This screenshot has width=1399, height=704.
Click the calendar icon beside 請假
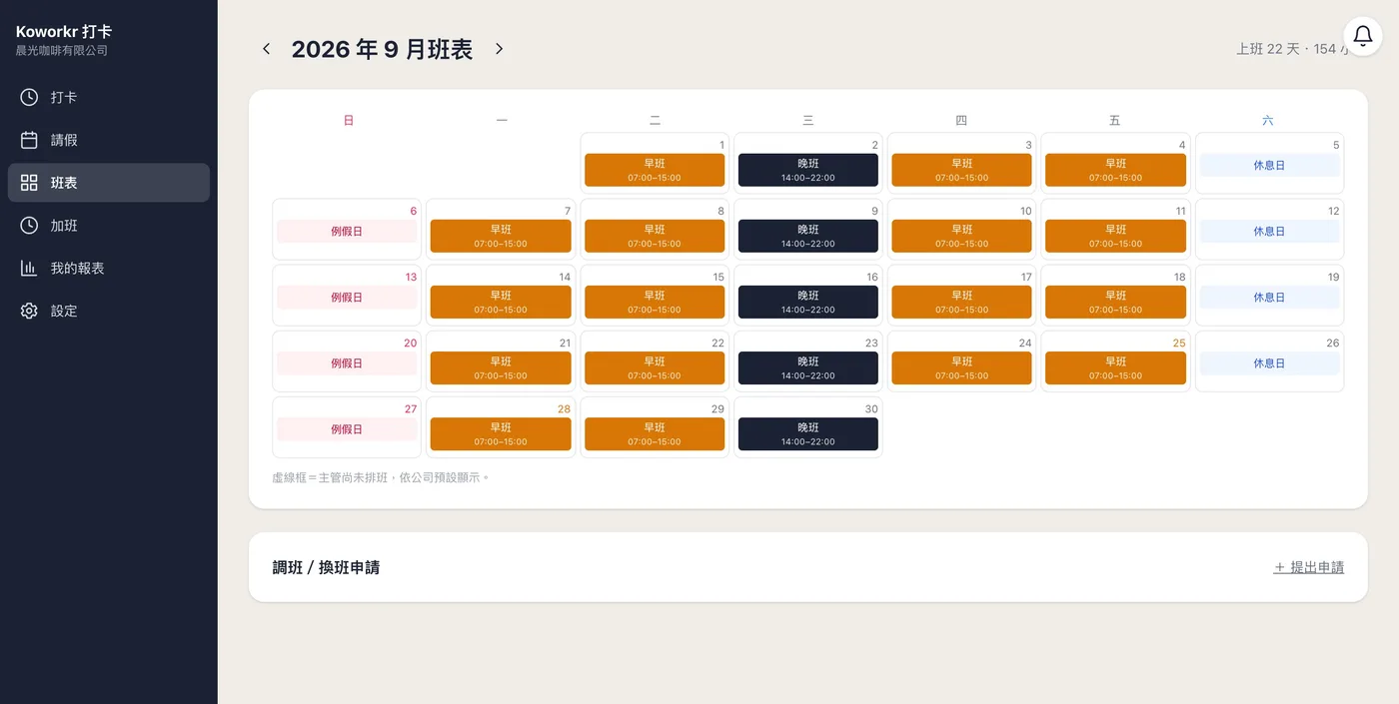[29, 140]
